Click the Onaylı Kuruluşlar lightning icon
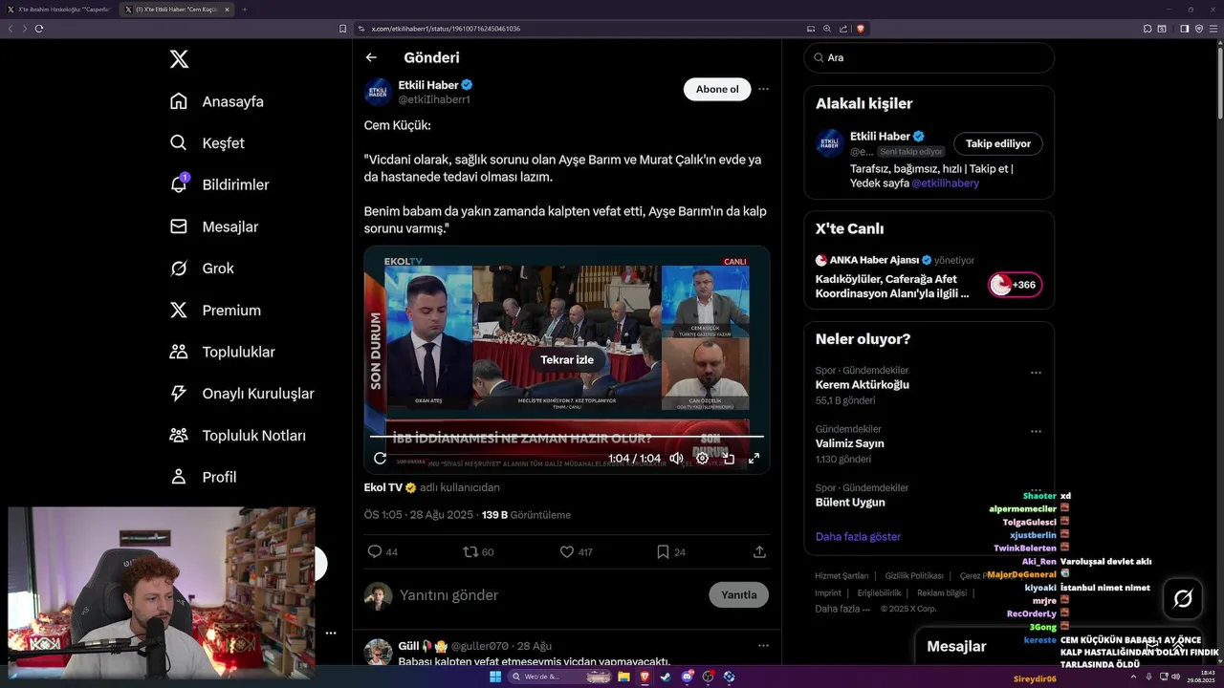This screenshot has width=1224, height=688. pyautogui.click(x=179, y=394)
